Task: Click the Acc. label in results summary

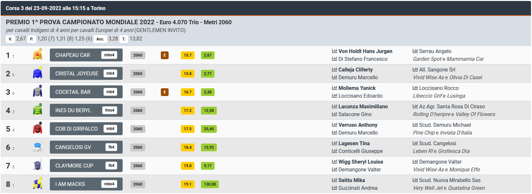Action: pyautogui.click(x=100, y=39)
